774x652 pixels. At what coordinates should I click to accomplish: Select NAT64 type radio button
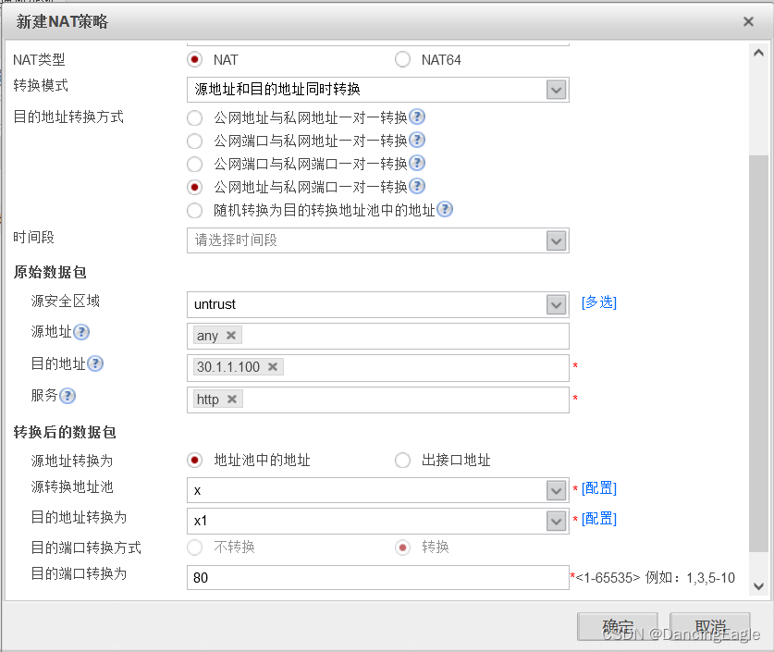tap(402, 60)
